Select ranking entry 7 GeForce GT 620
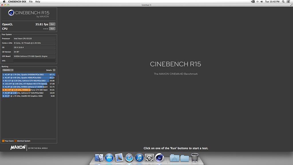Image resolution: width=293 pixels, height=165 pixels. 29,93
